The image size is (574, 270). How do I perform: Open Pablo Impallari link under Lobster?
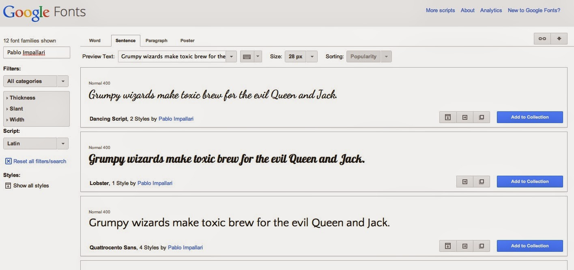[x=155, y=183]
